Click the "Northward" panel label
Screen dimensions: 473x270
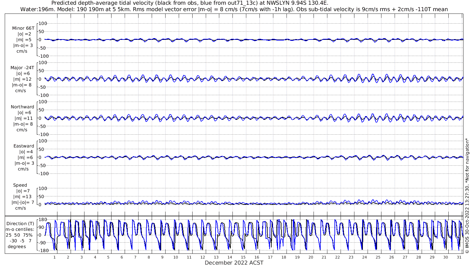pyautogui.click(x=23, y=107)
